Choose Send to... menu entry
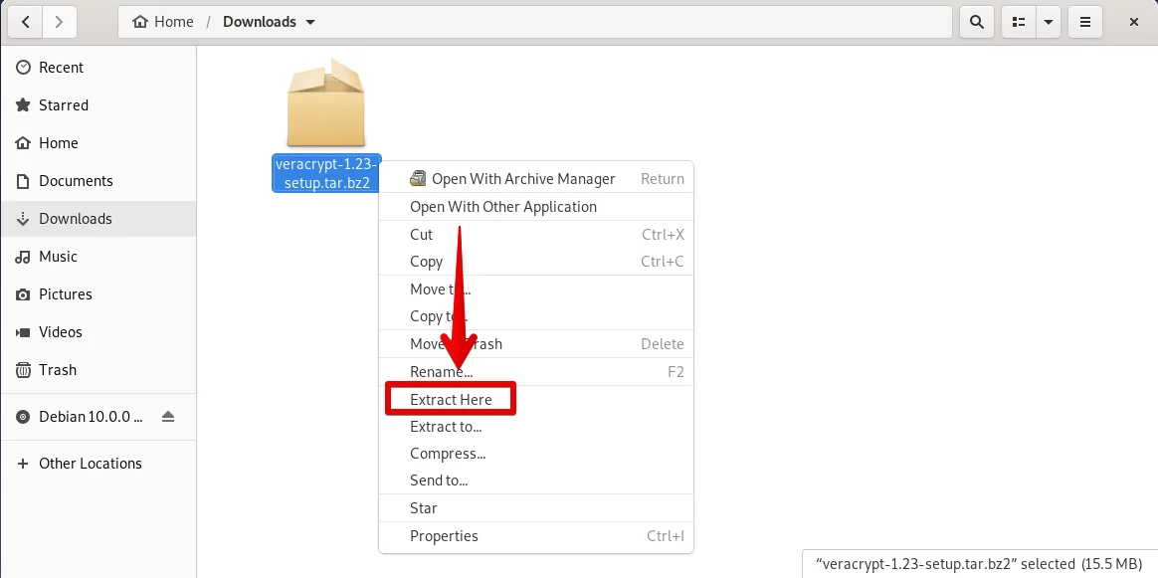 [x=536, y=482]
